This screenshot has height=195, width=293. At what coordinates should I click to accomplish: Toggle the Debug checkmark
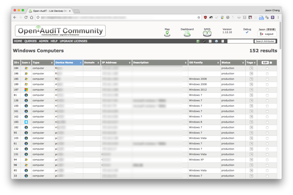247,32
